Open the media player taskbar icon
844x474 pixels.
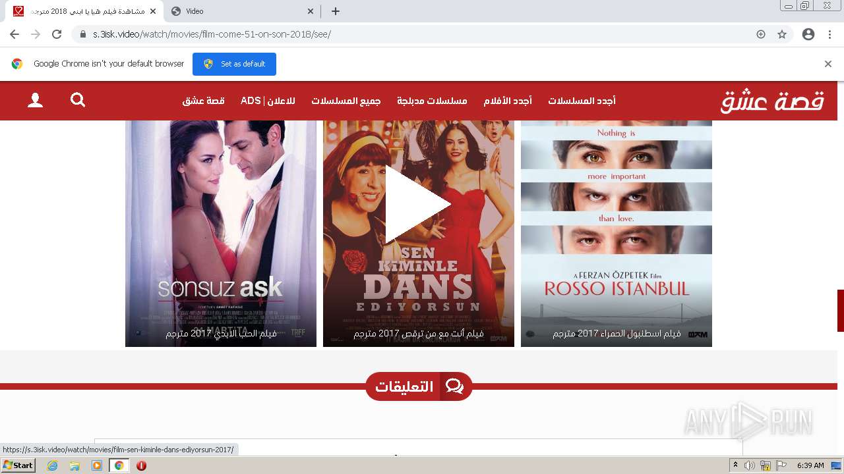[x=97, y=465]
